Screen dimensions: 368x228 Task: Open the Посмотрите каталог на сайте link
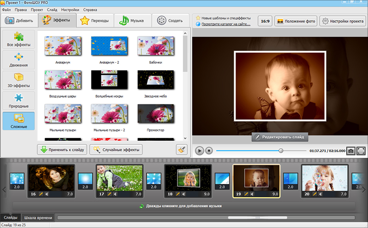(226, 24)
